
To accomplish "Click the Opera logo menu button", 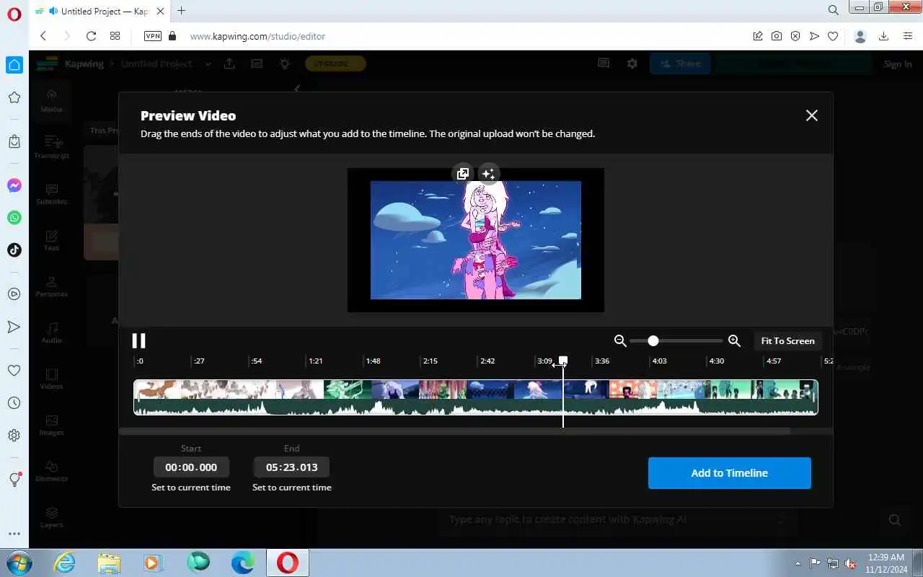I will (14, 14).
